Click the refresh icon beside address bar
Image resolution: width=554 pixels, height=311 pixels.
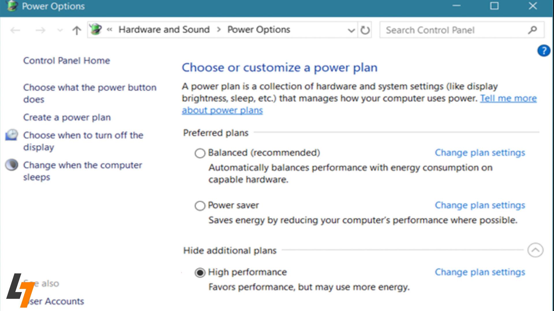(365, 30)
